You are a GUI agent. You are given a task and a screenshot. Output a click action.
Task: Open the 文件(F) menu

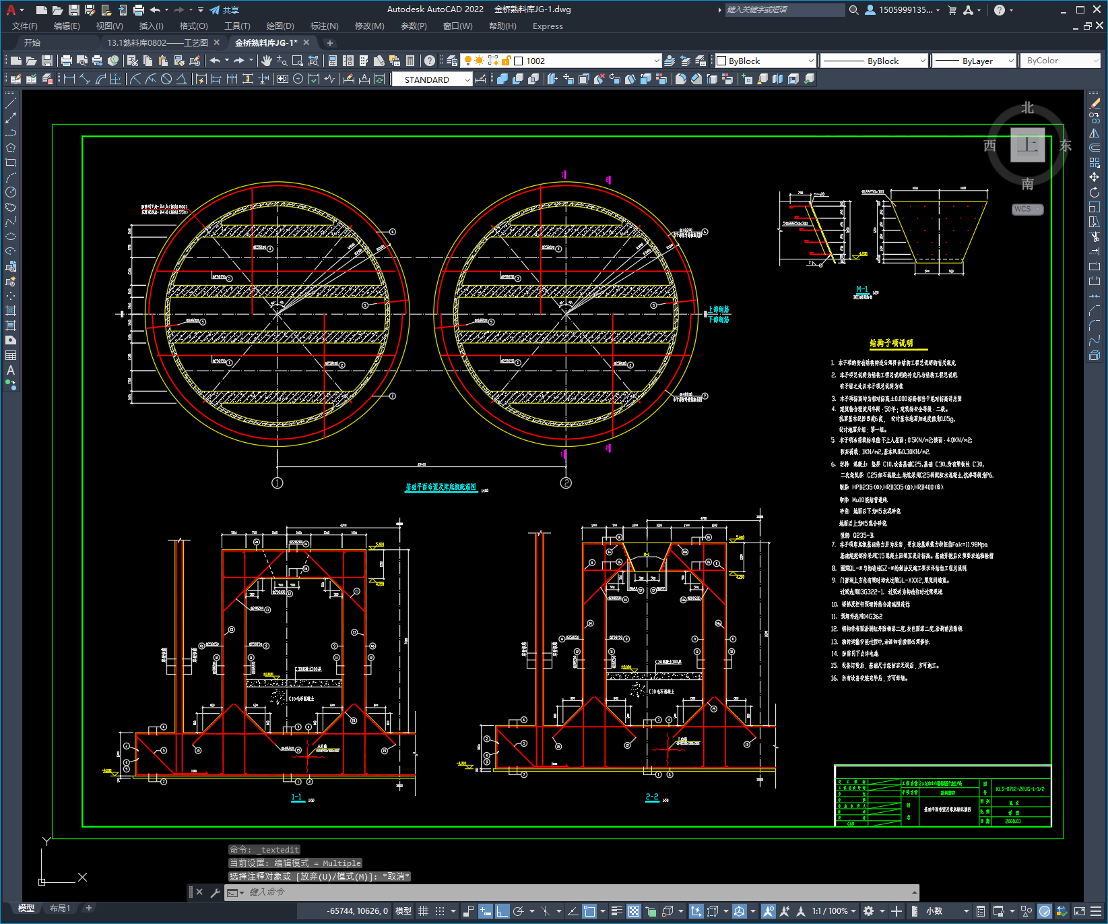point(25,26)
